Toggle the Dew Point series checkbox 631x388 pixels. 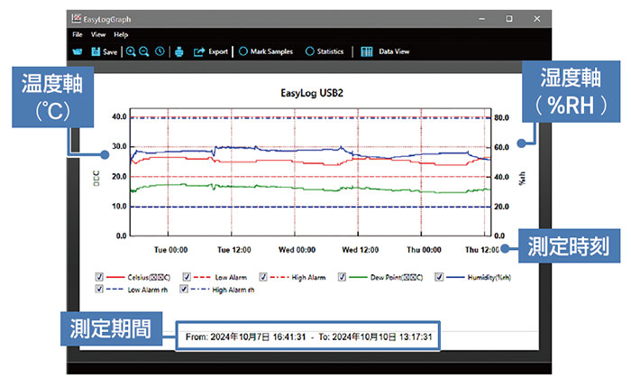[x=342, y=277]
